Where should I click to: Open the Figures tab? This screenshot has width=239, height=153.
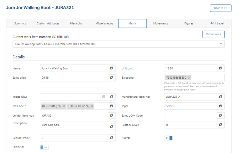point(189,23)
